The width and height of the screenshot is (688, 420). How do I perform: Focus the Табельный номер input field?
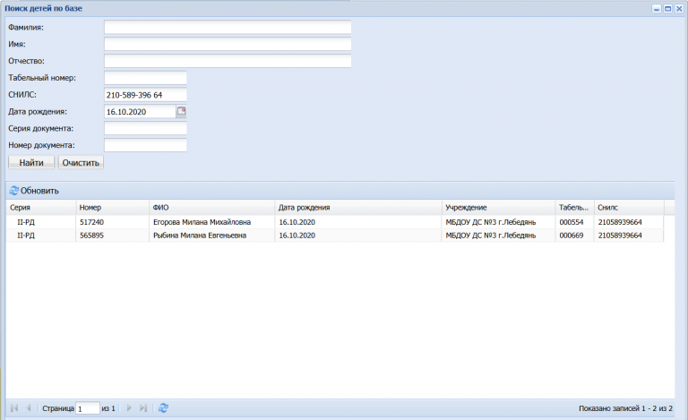point(145,78)
